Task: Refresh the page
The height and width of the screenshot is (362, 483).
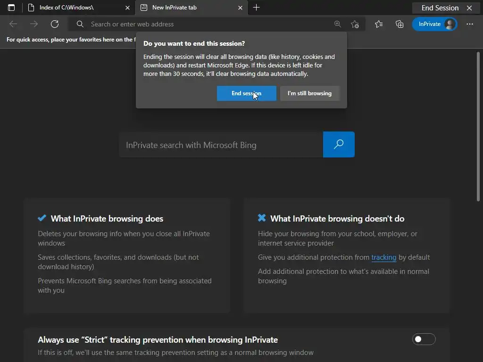Action: click(x=55, y=24)
